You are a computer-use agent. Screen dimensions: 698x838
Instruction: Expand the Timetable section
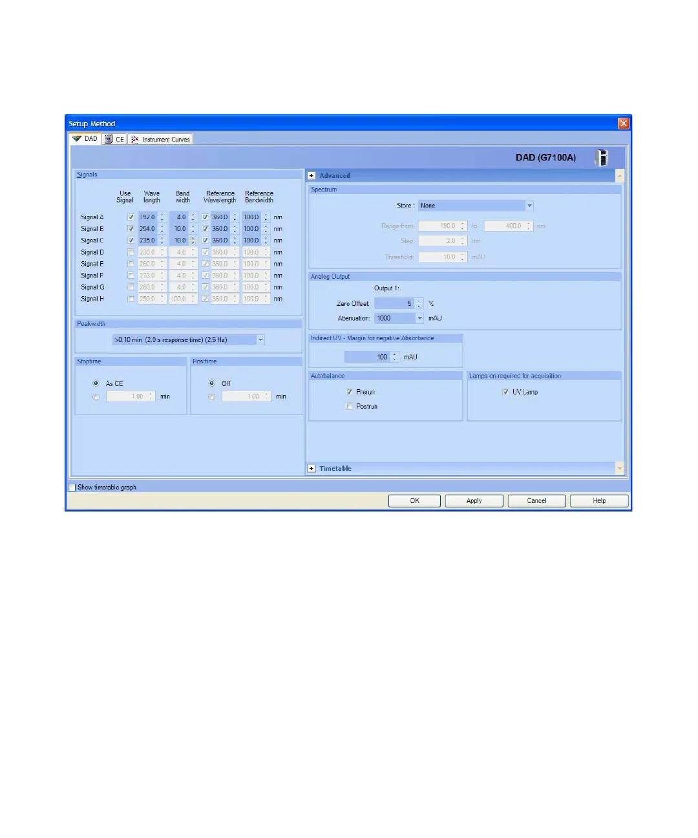(312, 468)
